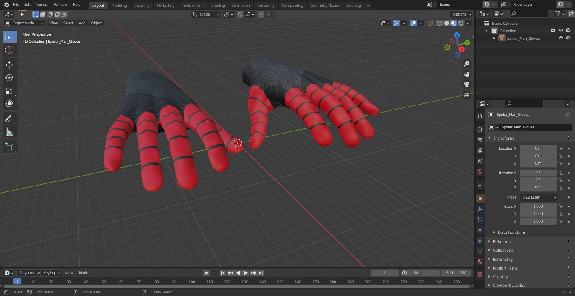Click current frame marker 1 in timeline
575x296 pixels.
click(17, 282)
